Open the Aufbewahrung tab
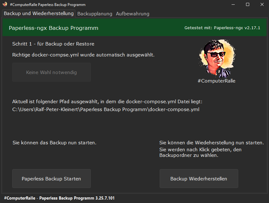 click(132, 14)
